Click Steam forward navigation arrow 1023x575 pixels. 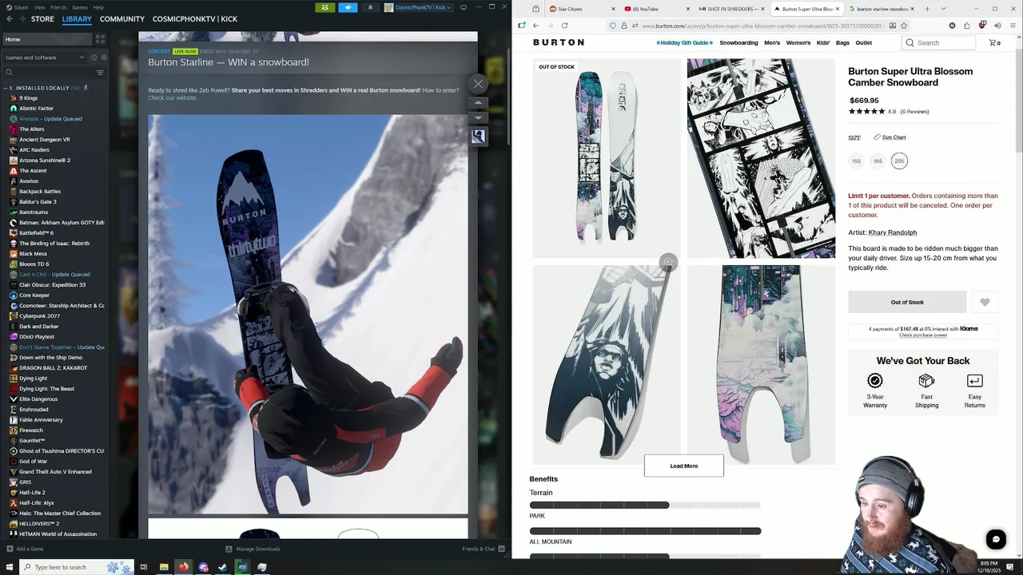point(22,18)
